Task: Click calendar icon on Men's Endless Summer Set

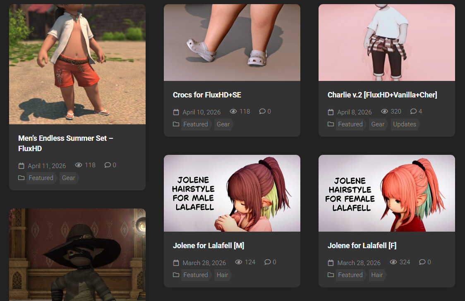Action: 22,166
